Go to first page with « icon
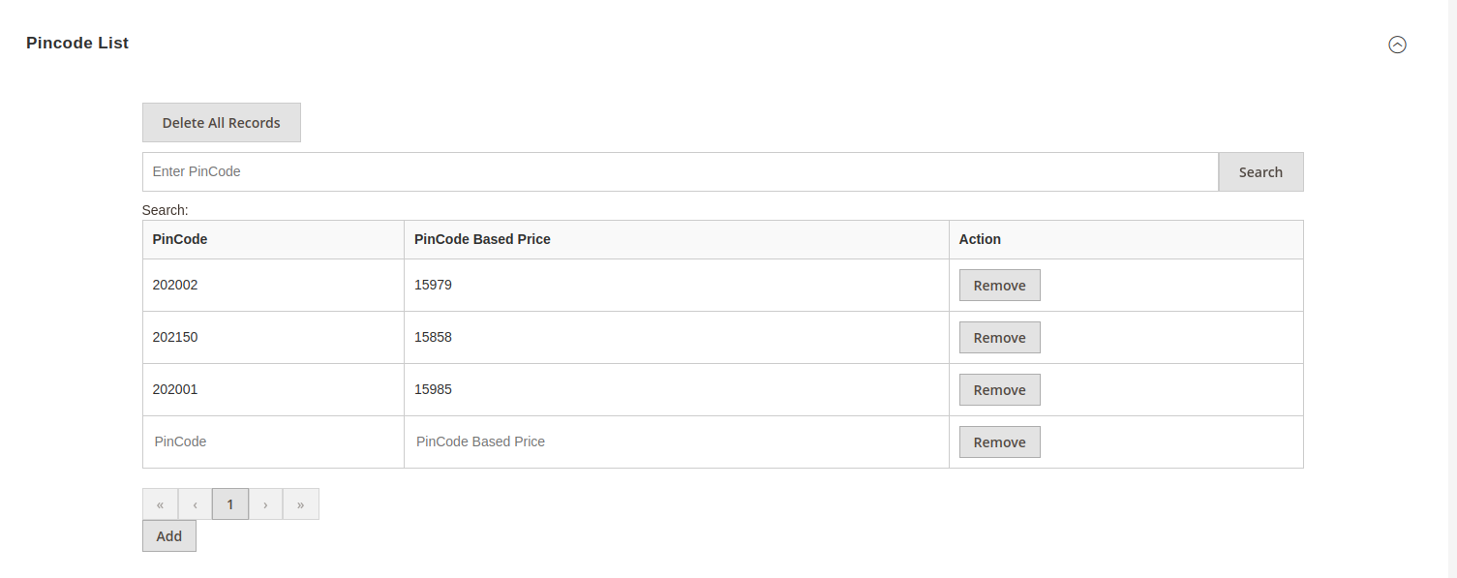1457x578 pixels. click(160, 504)
